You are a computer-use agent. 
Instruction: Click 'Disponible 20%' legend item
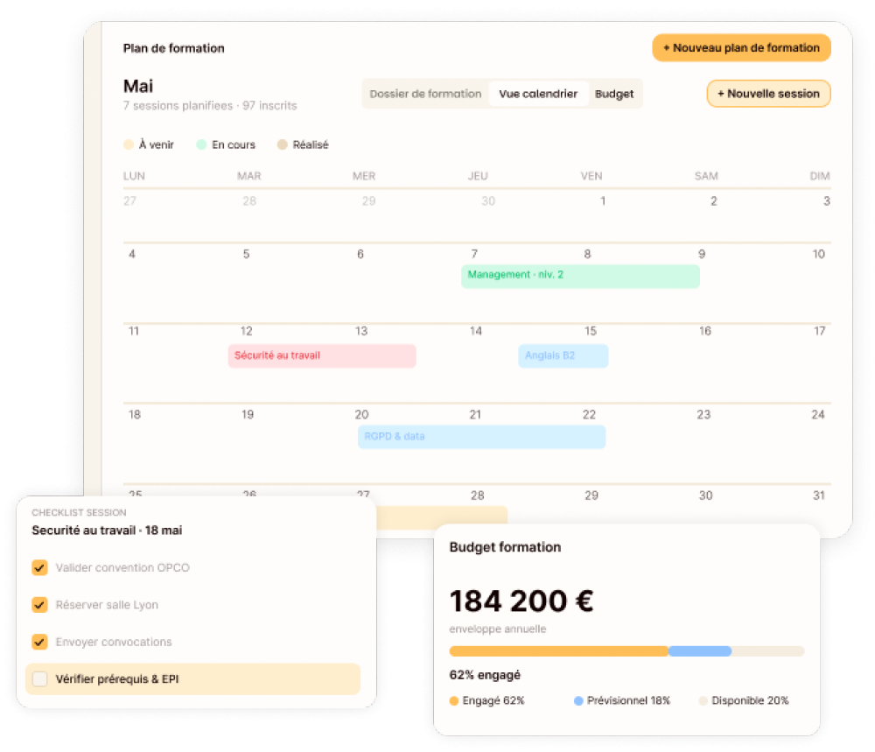click(744, 700)
